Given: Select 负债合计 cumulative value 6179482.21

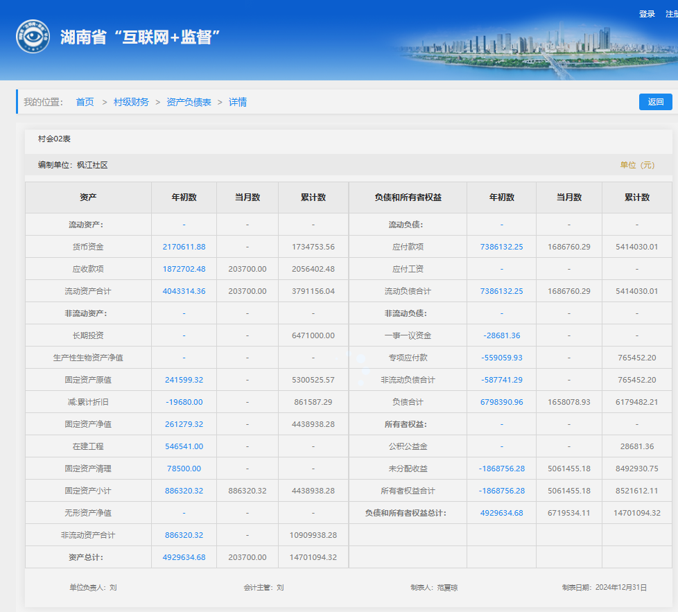Looking at the screenshot, I should 637,402.
